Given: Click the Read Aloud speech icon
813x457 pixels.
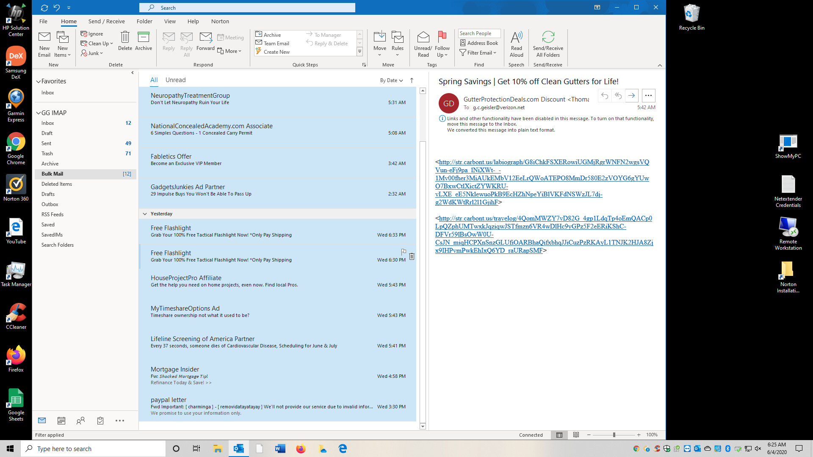Looking at the screenshot, I should [x=516, y=38].
